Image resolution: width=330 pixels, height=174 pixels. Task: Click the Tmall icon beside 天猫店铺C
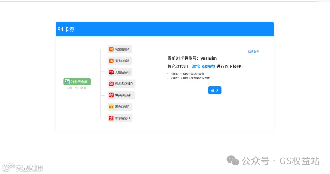coord(111,72)
